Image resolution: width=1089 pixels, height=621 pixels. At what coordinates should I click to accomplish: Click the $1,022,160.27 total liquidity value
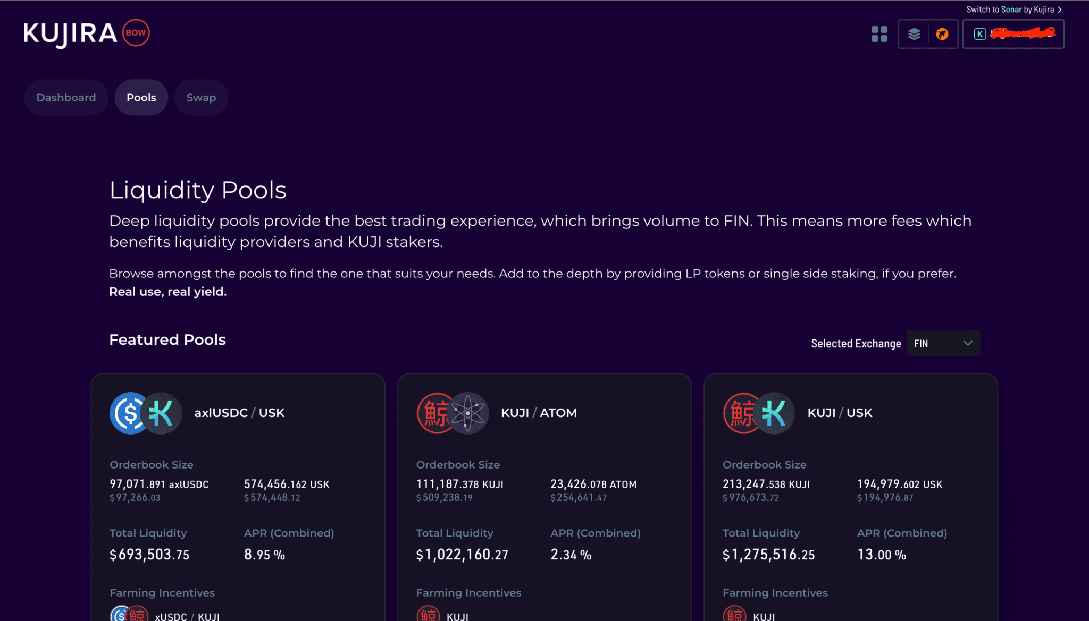click(x=462, y=555)
